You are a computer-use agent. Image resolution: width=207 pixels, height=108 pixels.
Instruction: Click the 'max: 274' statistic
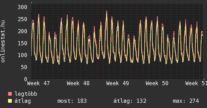click(186, 101)
